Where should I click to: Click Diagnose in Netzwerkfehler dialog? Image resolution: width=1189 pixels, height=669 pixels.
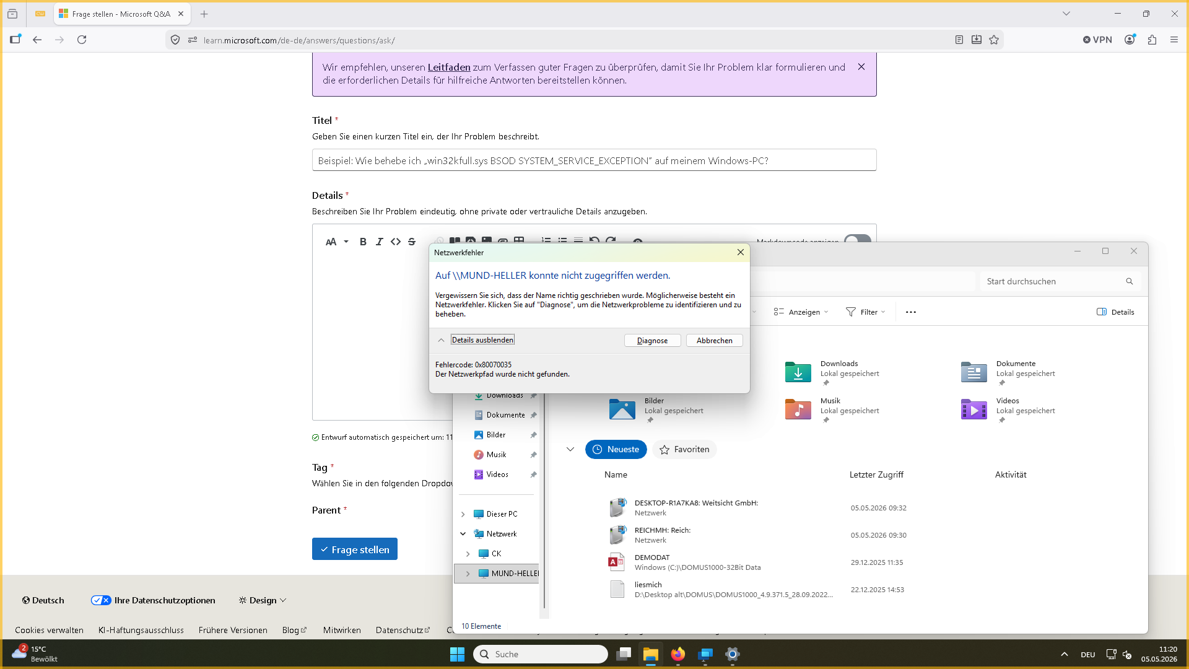coord(652,340)
